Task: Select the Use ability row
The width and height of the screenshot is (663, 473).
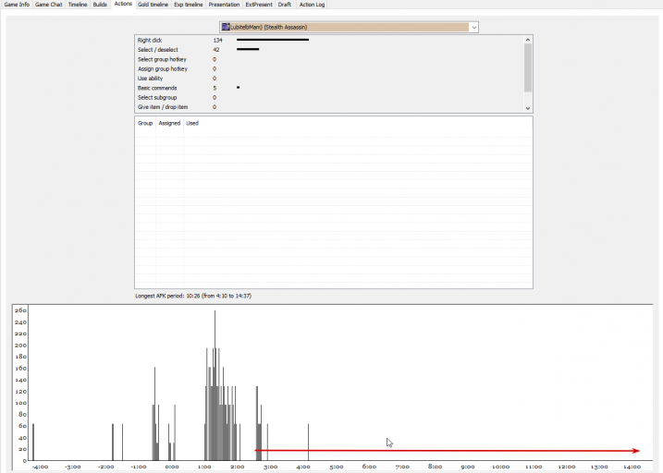Action: point(330,79)
